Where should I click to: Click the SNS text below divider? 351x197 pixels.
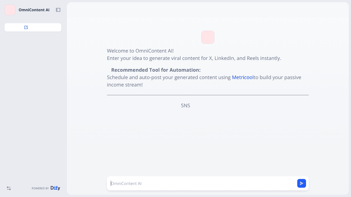click(x=186, y=106)
